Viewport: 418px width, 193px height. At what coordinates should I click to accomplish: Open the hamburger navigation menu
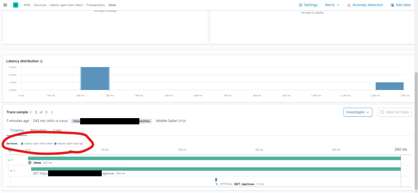pyautogui.click(x=5, y=5)
